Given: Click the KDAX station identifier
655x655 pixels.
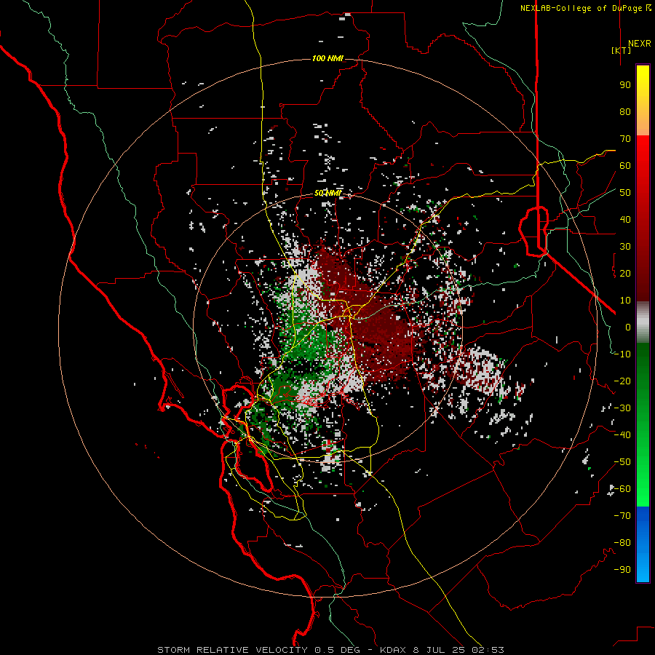Looking at the screenshot, I should (x=393, y=650).
